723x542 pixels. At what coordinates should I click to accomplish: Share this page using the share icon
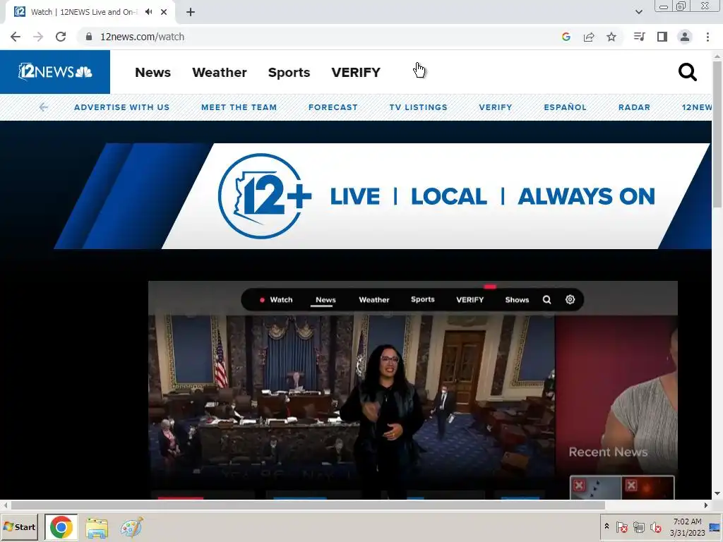(589, 37)
